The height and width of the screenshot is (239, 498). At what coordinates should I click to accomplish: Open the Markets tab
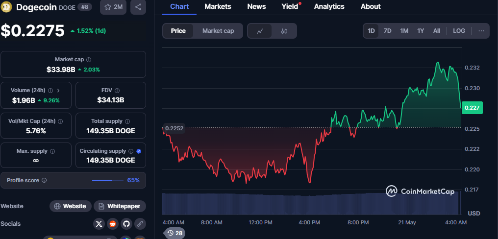coord(218,6)
